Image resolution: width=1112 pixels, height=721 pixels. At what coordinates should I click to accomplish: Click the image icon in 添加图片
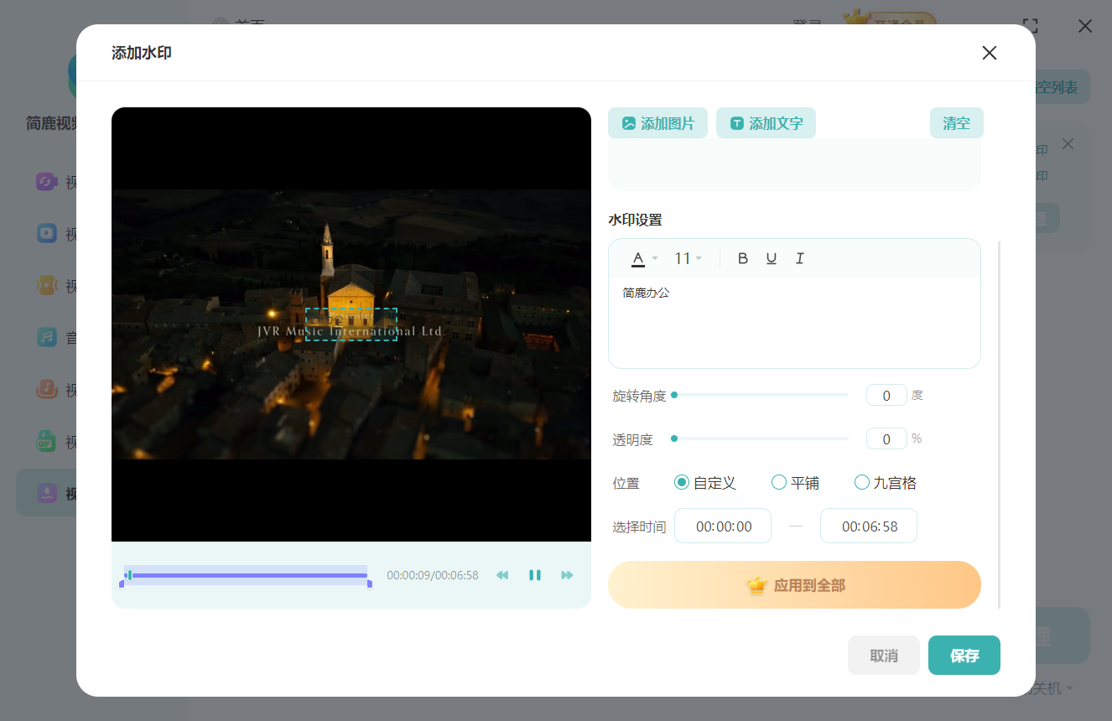(x=629, y=123)
